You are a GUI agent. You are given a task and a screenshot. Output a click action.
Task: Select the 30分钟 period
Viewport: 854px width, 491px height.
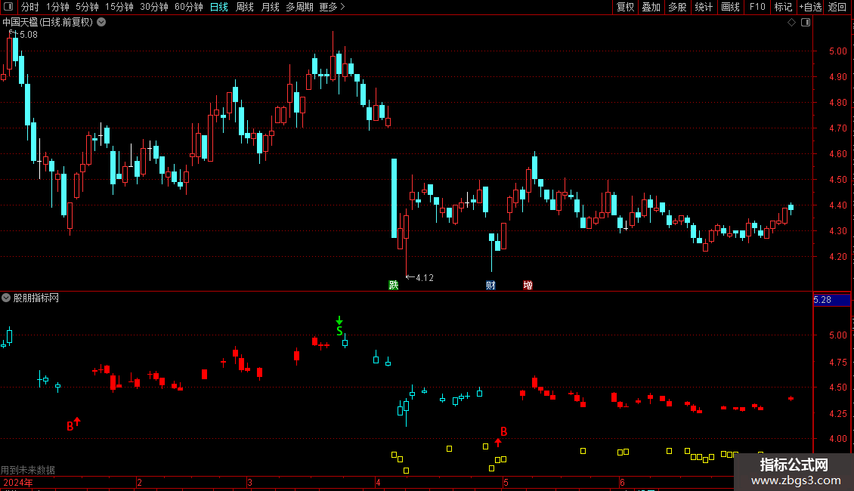click(154, 7)
